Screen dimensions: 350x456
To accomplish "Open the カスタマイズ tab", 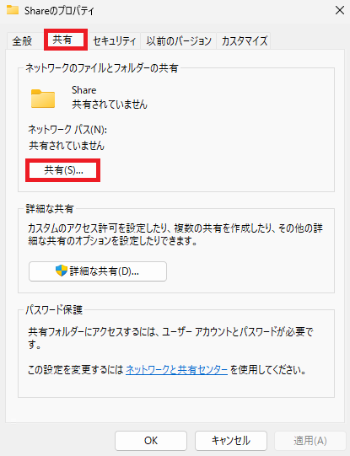I will coord(244,40).
